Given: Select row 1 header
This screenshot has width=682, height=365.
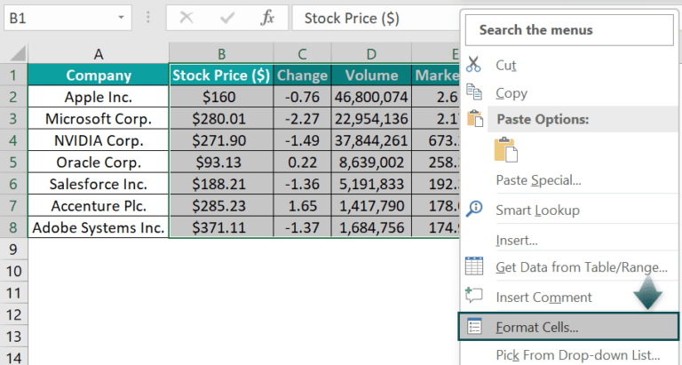Looking at the screenshot, I should (13, 75).
